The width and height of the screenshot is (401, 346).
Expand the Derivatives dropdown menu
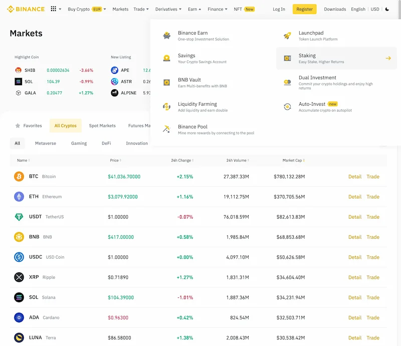click(x=168, y=9)
